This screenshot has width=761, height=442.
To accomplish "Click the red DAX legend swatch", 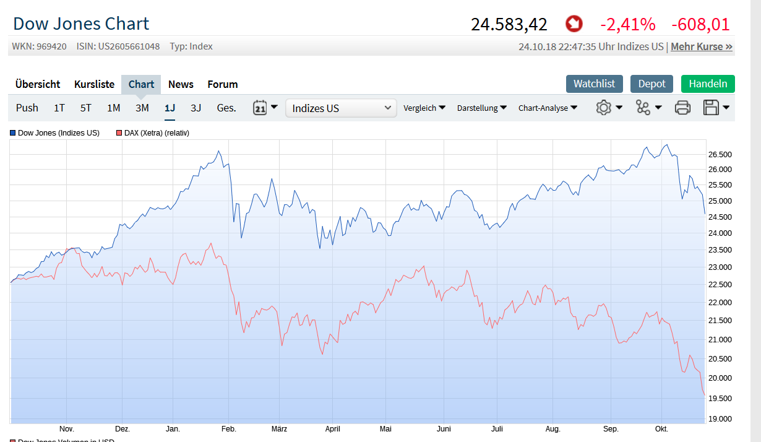I will (119, 133).
